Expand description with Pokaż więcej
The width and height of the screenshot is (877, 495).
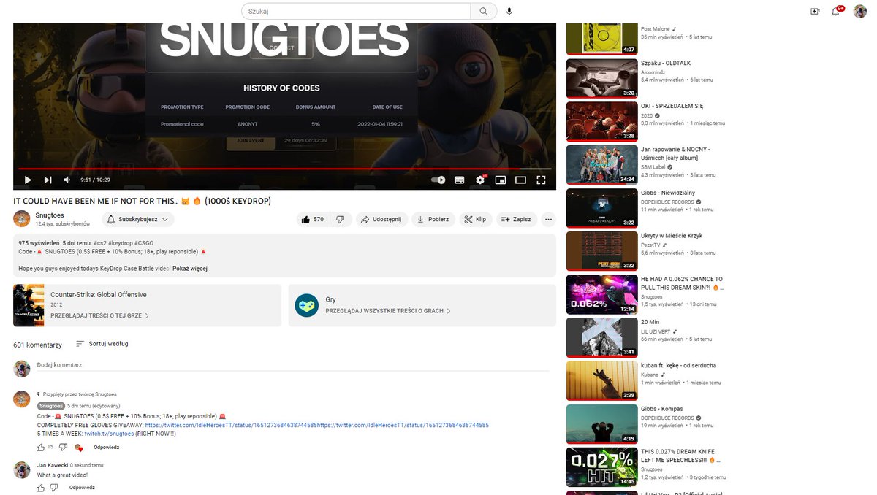(x=190, y=269)
